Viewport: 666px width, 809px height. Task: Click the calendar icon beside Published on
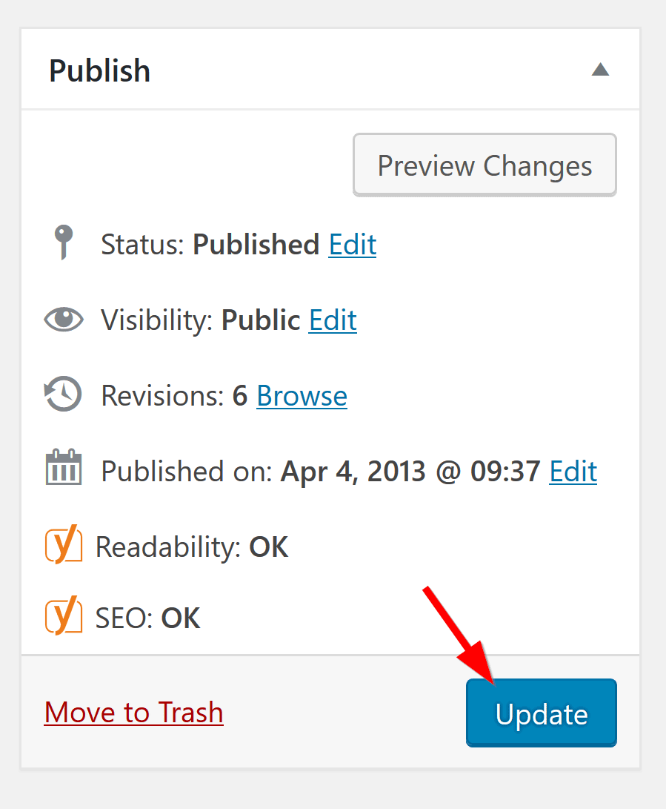(64, 468)
